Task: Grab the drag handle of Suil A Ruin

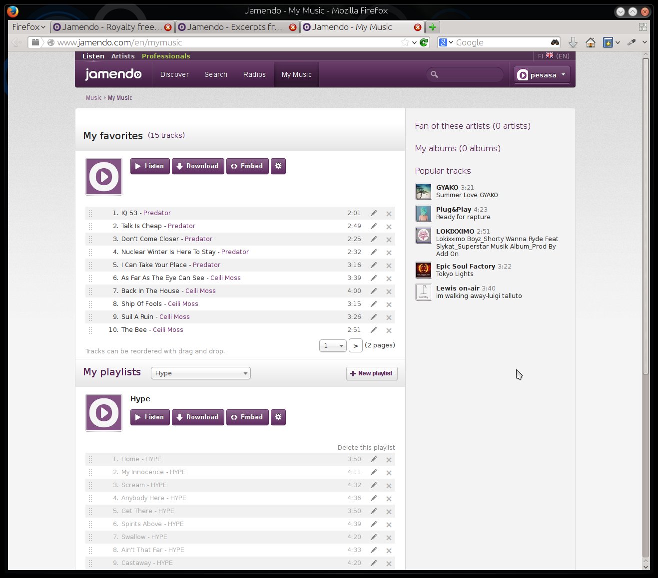Action: [90, 317]
